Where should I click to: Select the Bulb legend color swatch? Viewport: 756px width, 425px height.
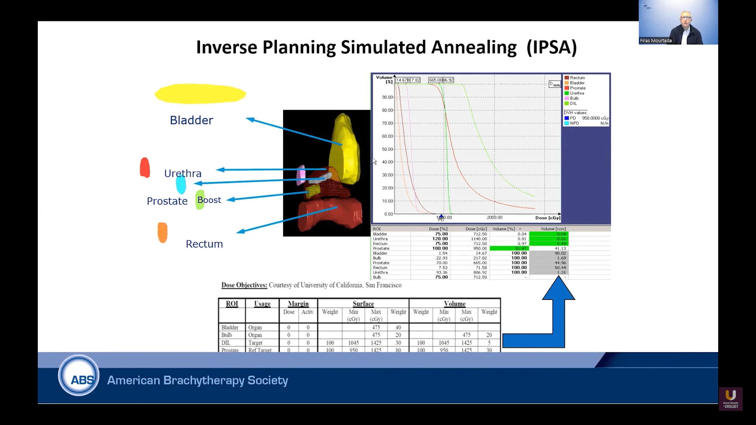(567, 98)
